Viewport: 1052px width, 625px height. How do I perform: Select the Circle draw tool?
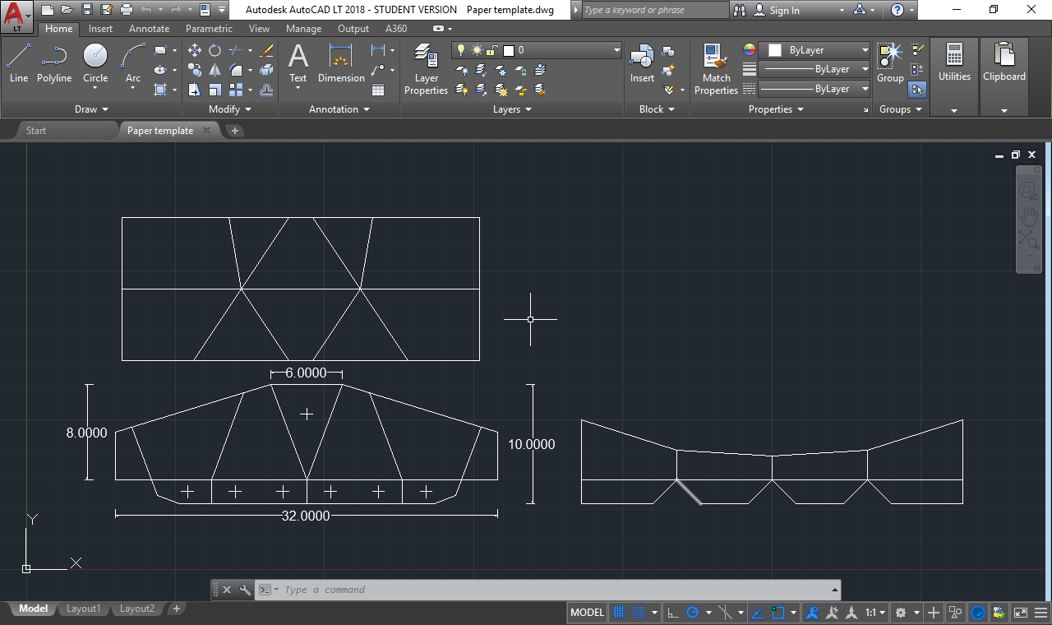tap(95, 64)
